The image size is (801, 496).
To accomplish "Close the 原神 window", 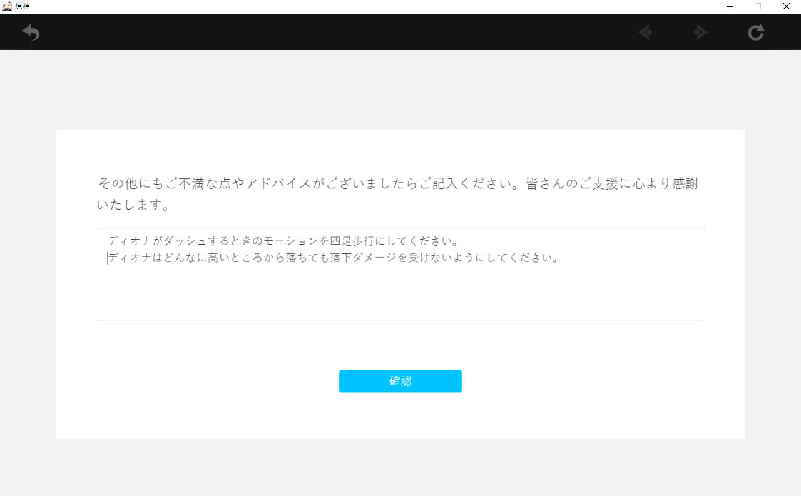I will click(787, 6).
